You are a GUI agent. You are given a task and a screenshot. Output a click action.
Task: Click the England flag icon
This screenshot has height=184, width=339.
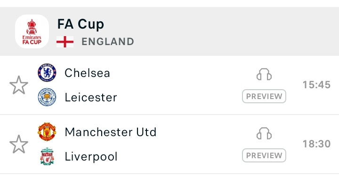pyautogui.click(x=65, y=42)
